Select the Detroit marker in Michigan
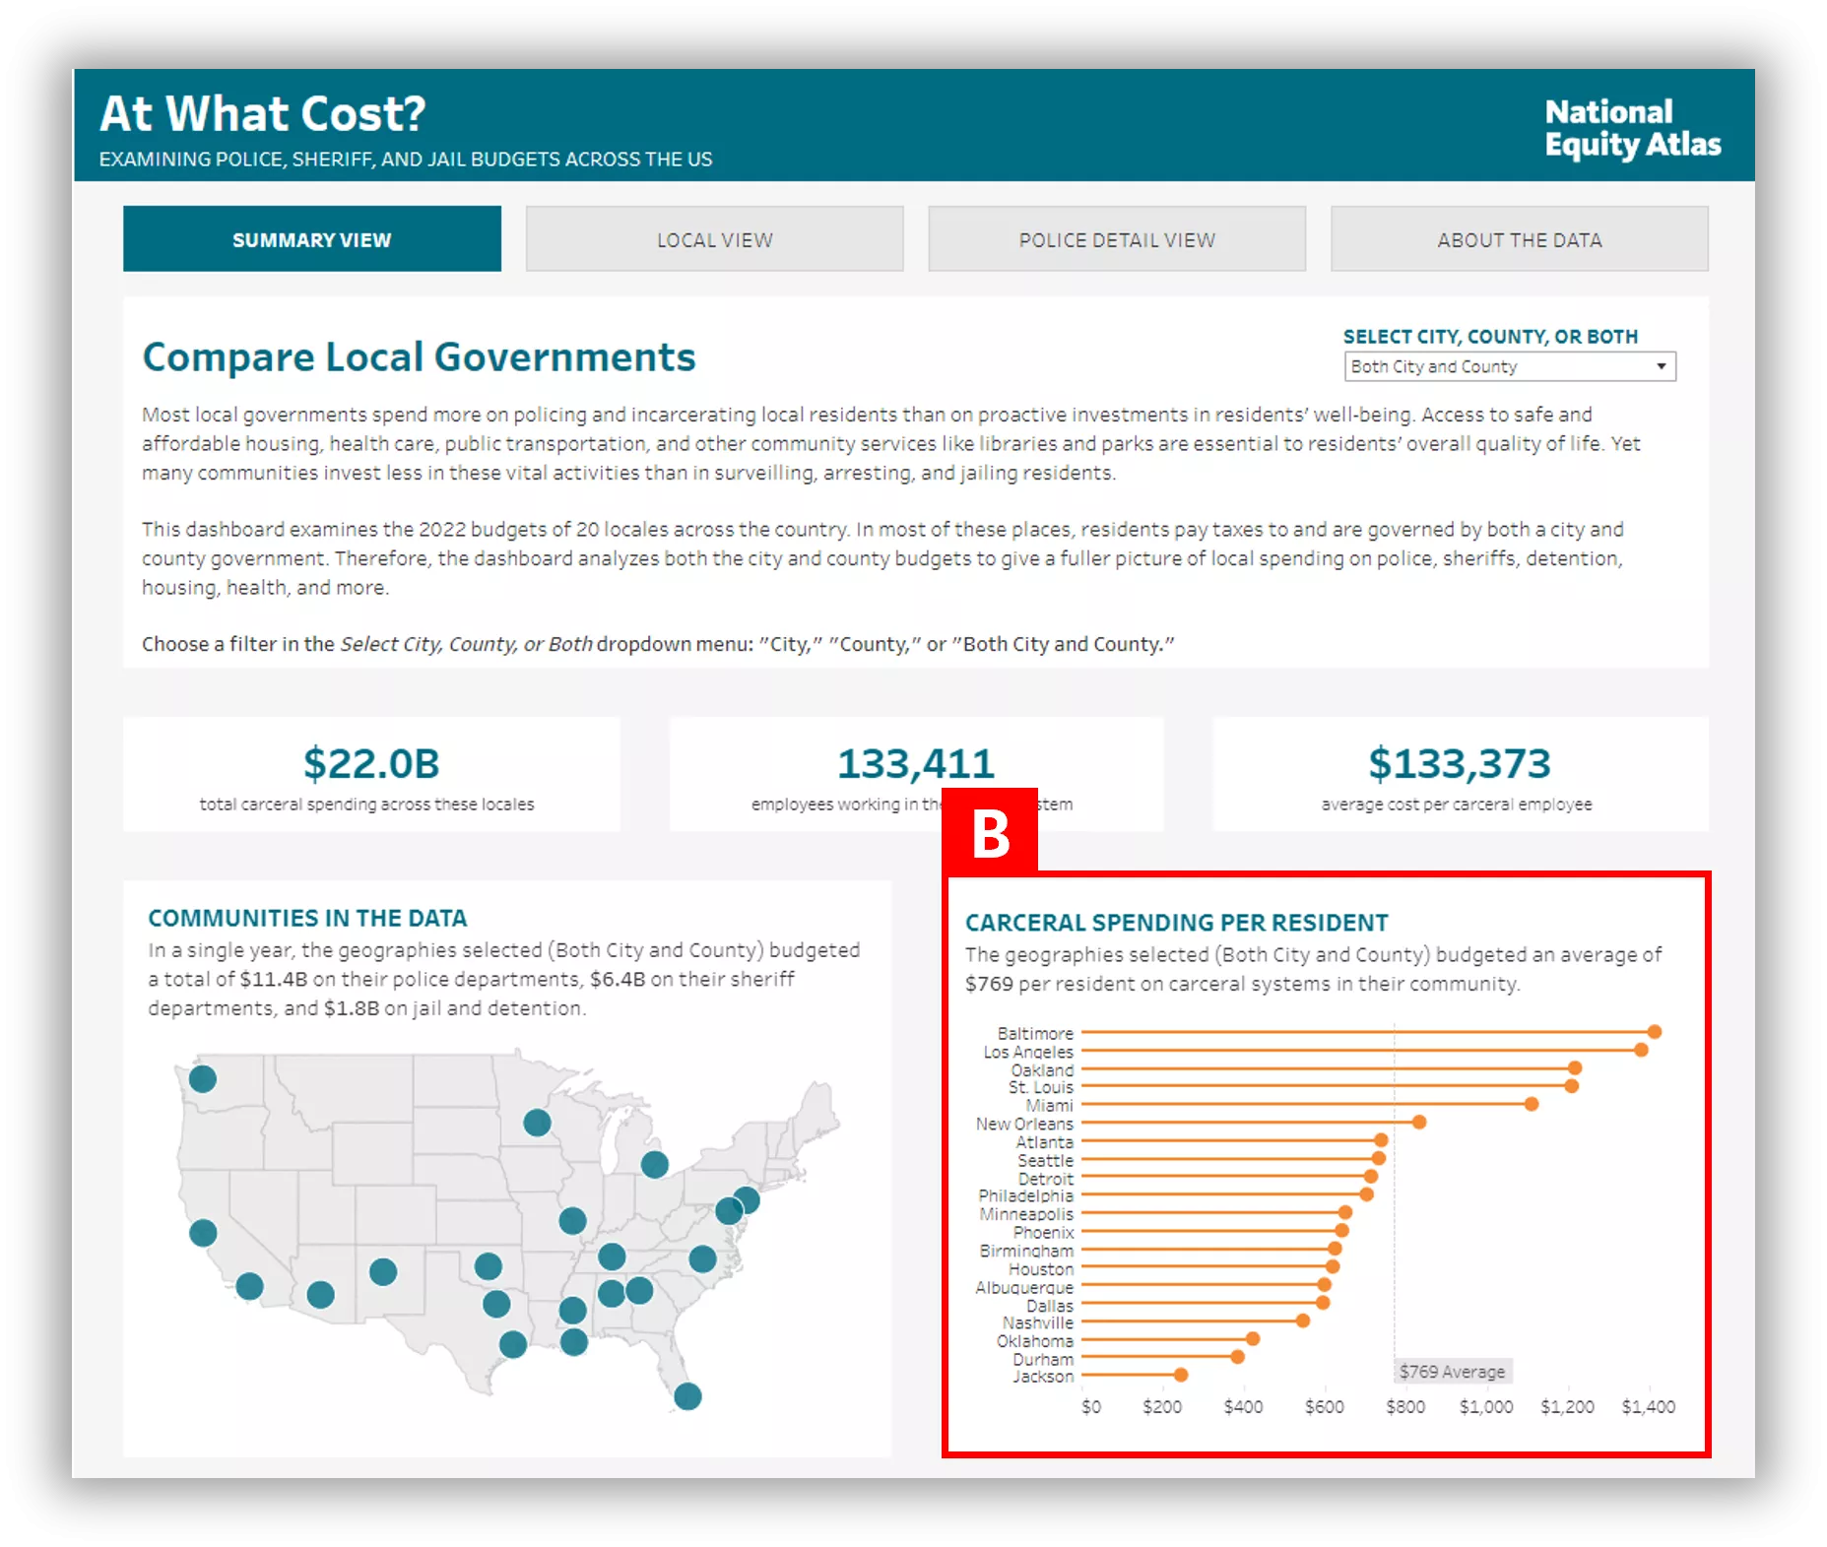Viewport: 1827px width, 1547px height. pyautogui.click(x=655, y=1165)
